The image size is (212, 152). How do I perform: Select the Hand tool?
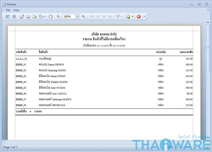click(50, 16)
